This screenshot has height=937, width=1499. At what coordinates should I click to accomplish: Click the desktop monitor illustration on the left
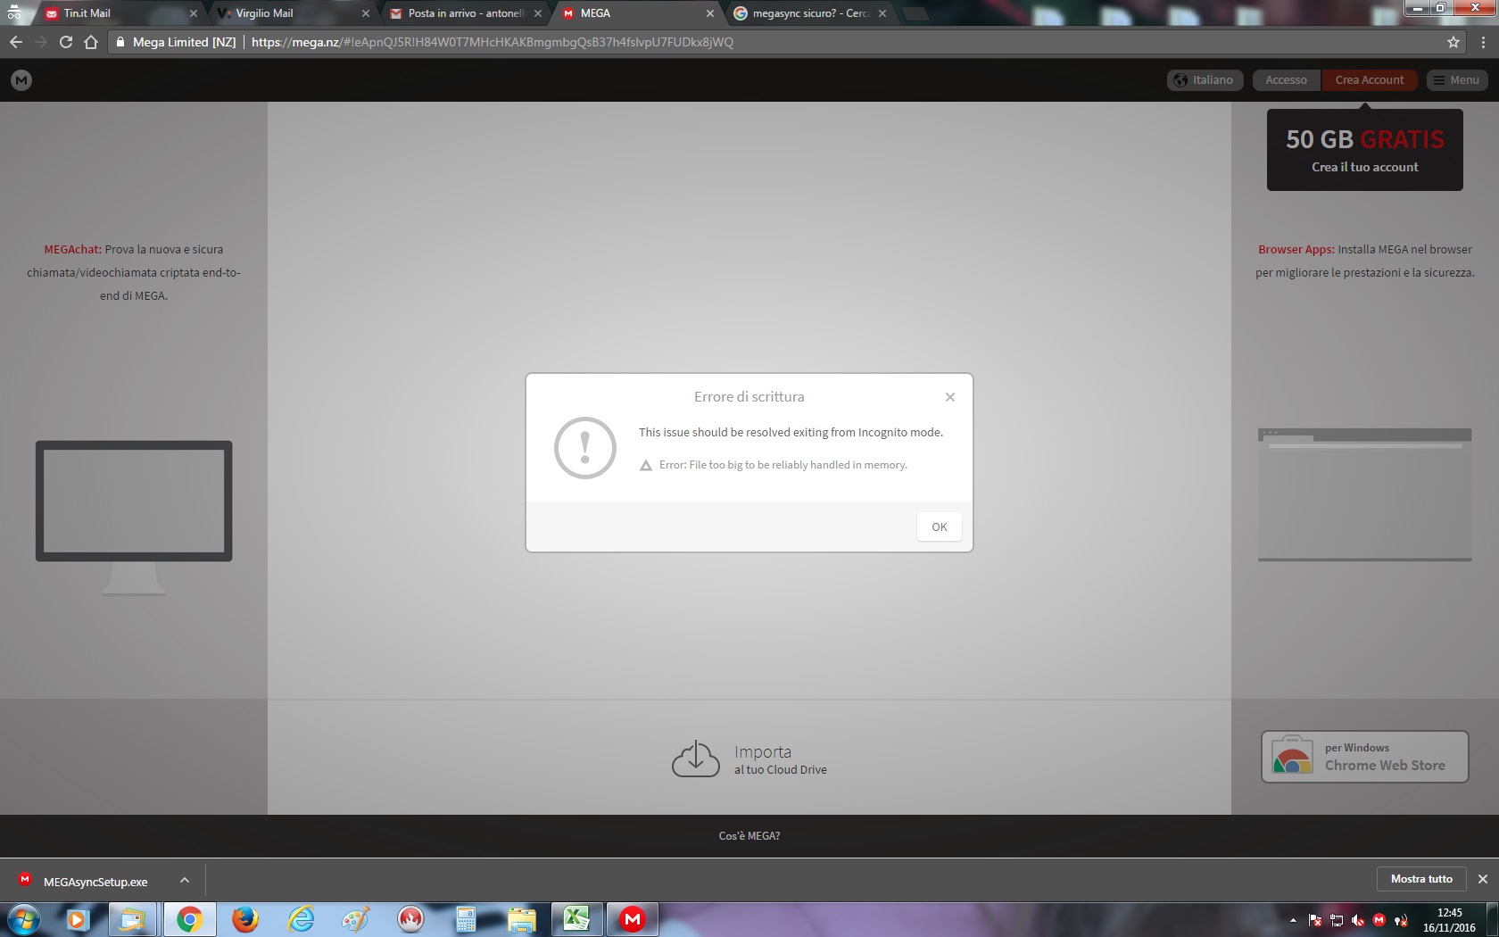(x=134, y=518)
